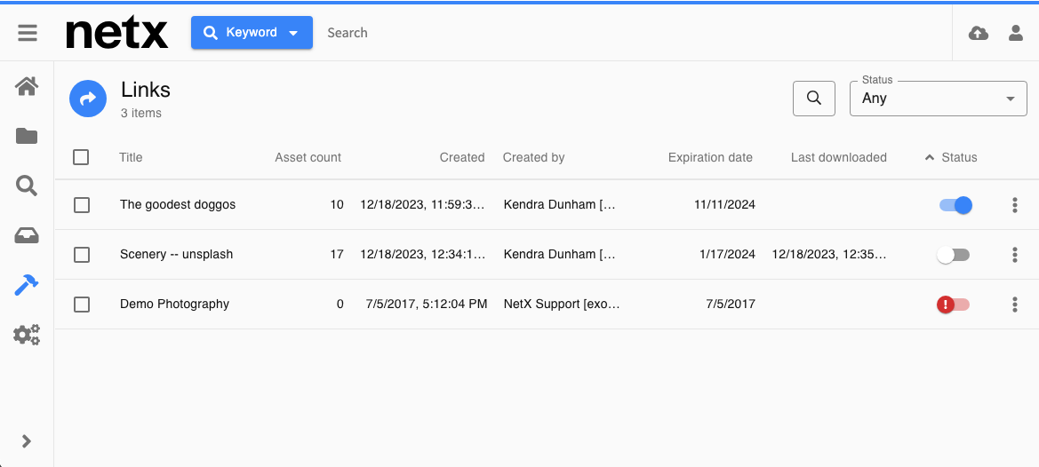The height and width of the screenshot is (467, 1039).
Task: Select Demo Photography row checkbox
Action: (x=82, y=305)
